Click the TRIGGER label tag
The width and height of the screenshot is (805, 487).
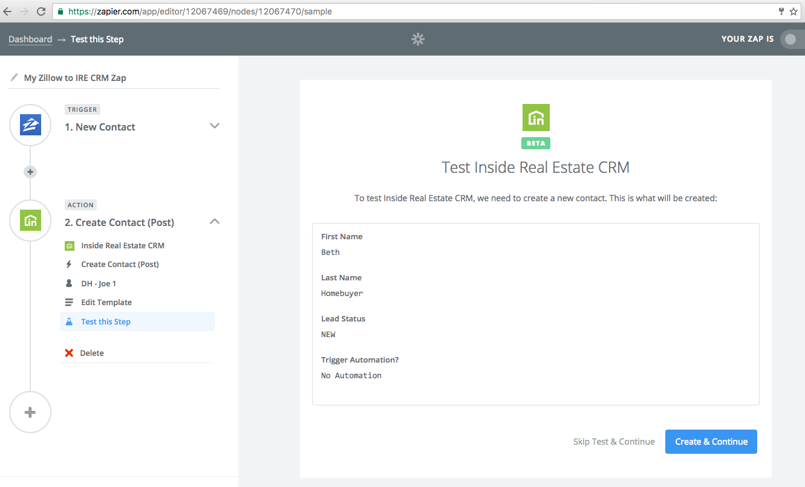[83, 109]
